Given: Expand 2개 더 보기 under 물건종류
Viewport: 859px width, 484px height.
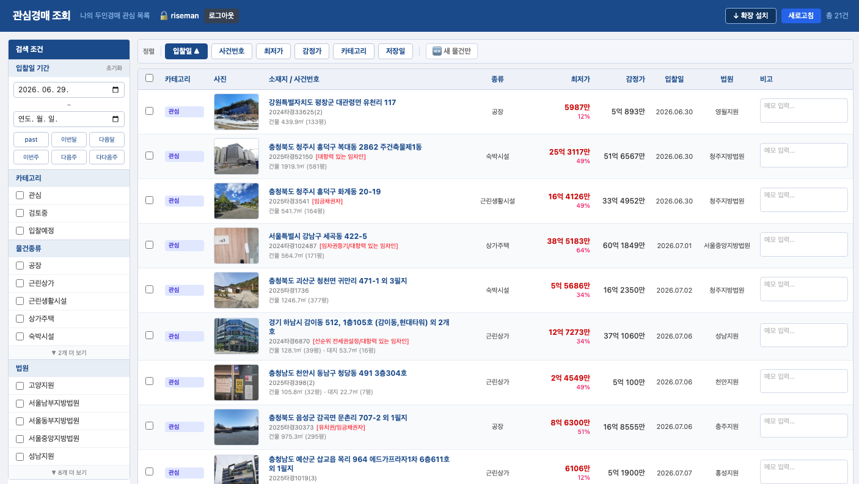Looking at the screenshot, I should pos(69,353).
